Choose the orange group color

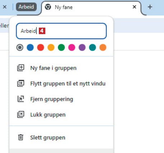(103, 47)
